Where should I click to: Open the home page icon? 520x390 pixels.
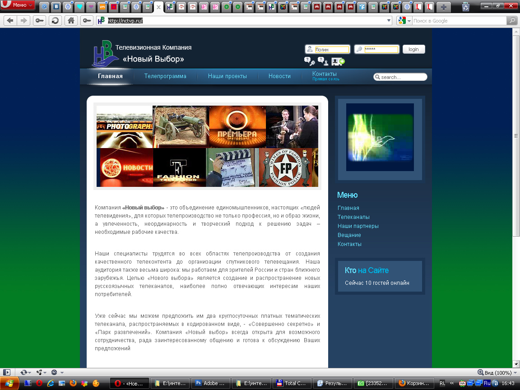point(71,21)
